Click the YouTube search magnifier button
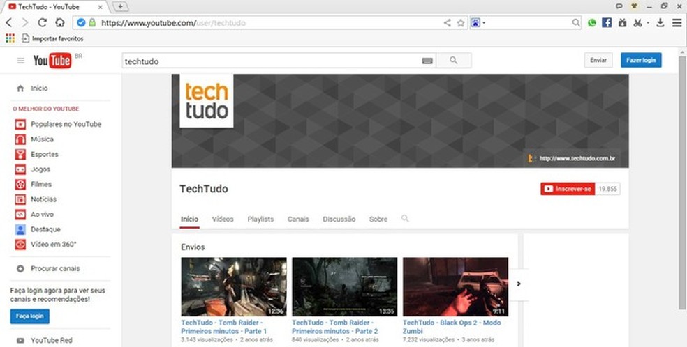Image resolution: width=687 pixels, height=347 pixels. pyautogui.click(x=454, y=61)
